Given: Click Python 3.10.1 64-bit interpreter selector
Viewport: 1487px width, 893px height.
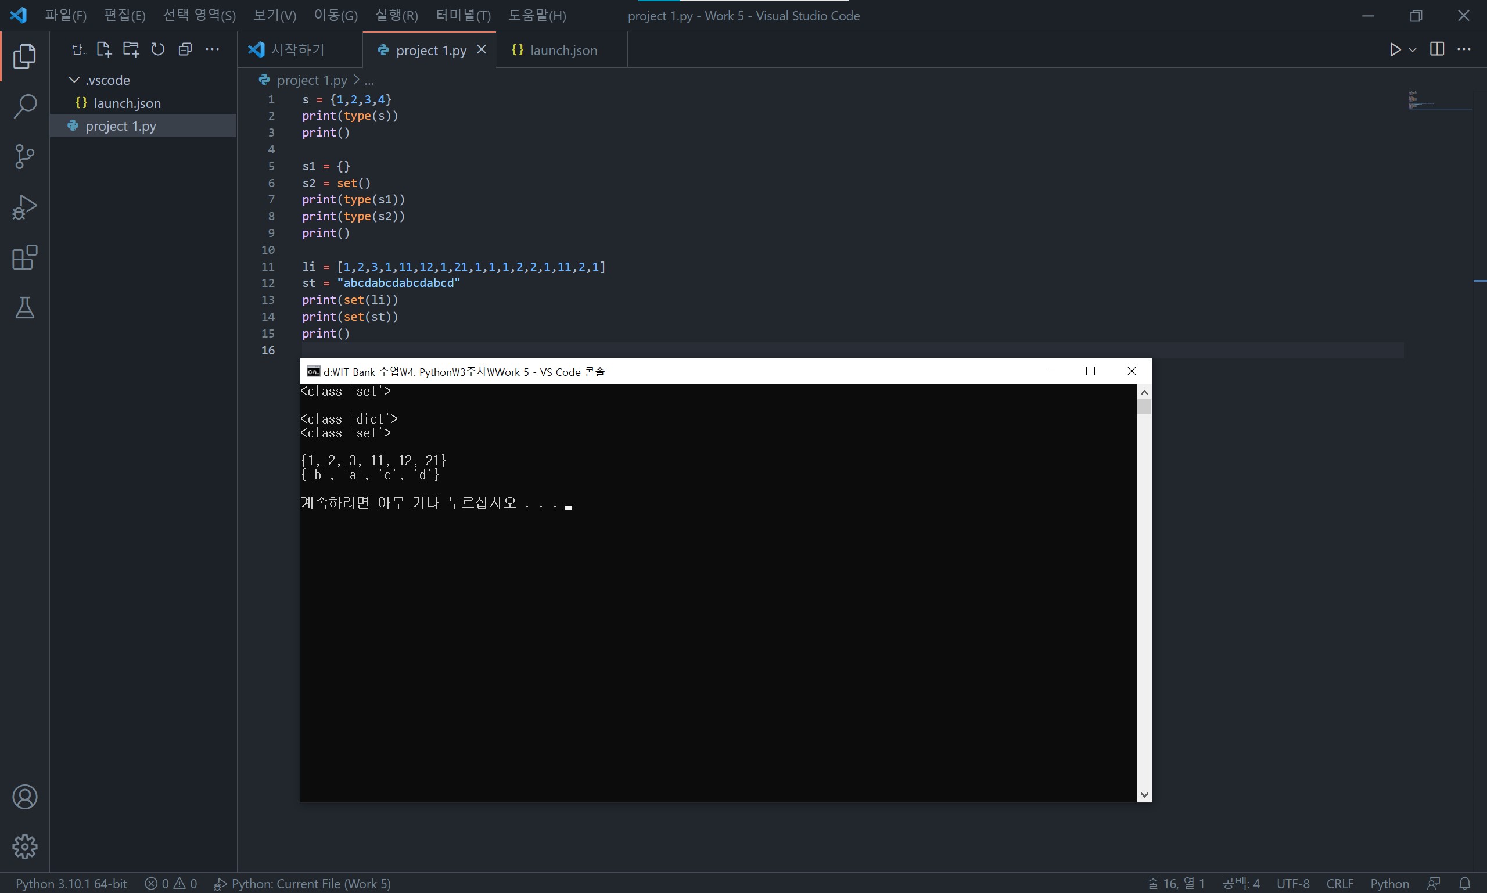Looking at the screenshot, I should (x=71, y=883).
